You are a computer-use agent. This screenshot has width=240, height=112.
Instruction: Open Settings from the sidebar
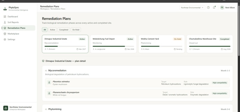[x=18, y=39]
